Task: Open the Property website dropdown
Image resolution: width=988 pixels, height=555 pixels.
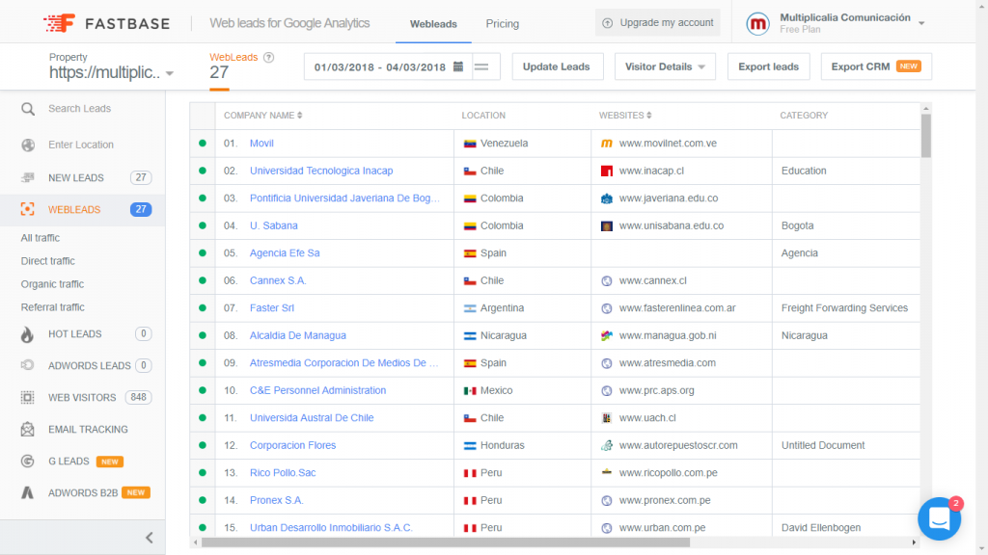Action: pyautogui.click(x=111, y=73)
